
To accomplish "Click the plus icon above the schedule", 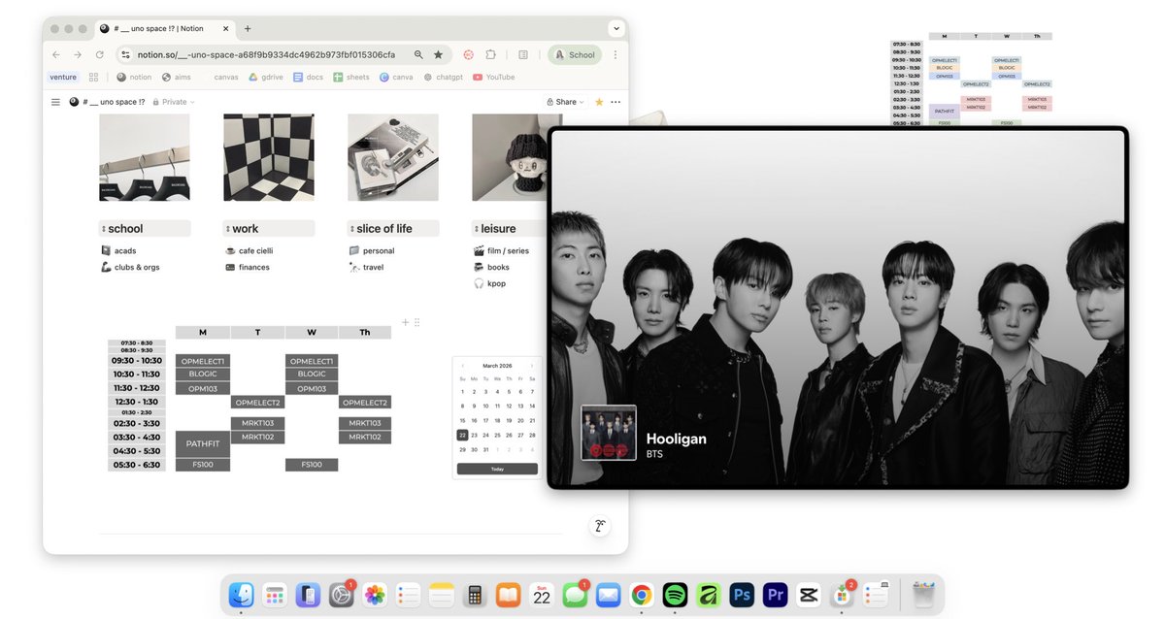I will point(406,322).
